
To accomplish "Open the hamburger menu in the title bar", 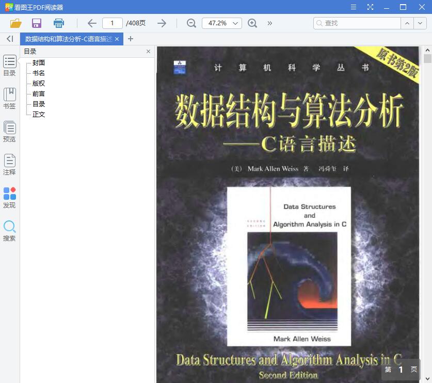I will tap(354, 7).
